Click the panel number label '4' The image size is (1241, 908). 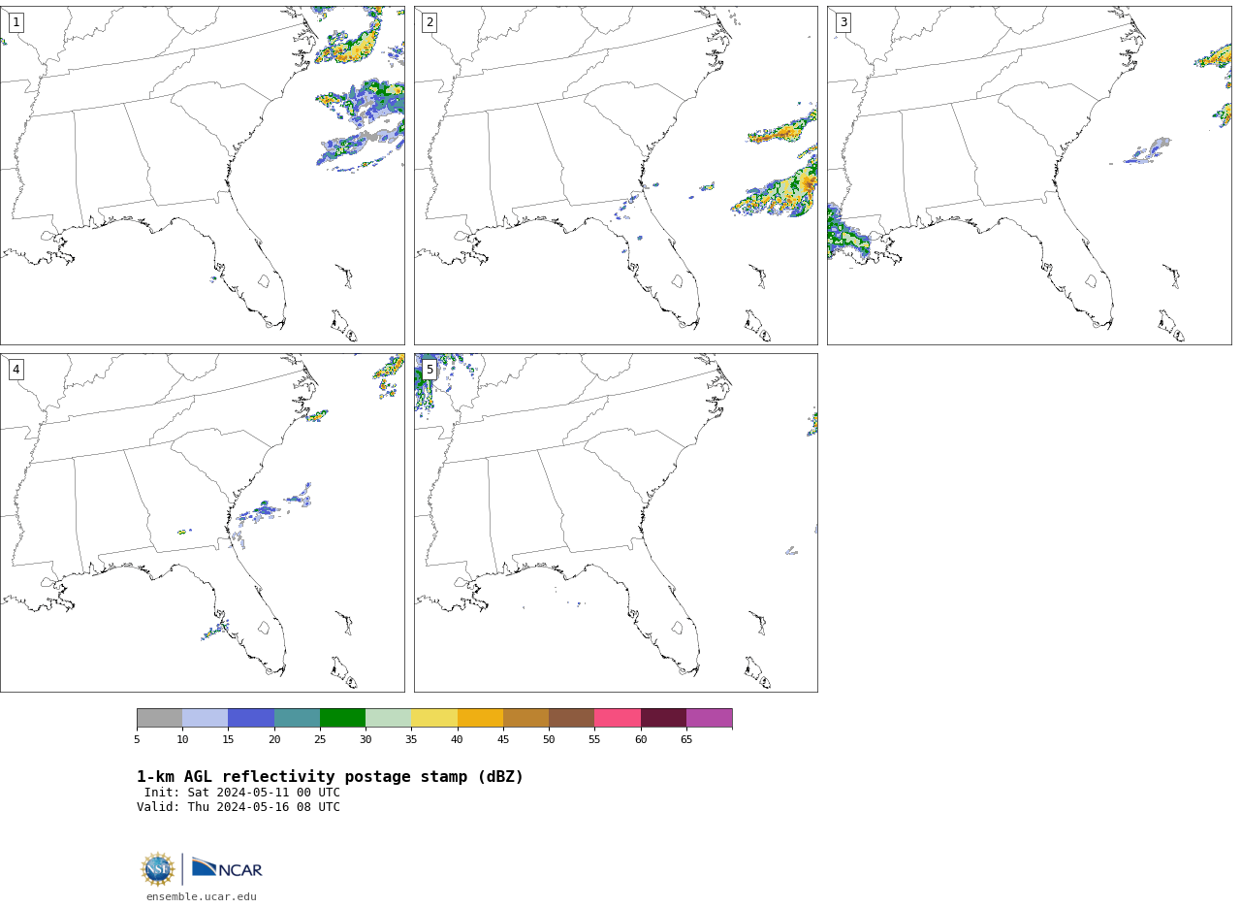[16, 370]
